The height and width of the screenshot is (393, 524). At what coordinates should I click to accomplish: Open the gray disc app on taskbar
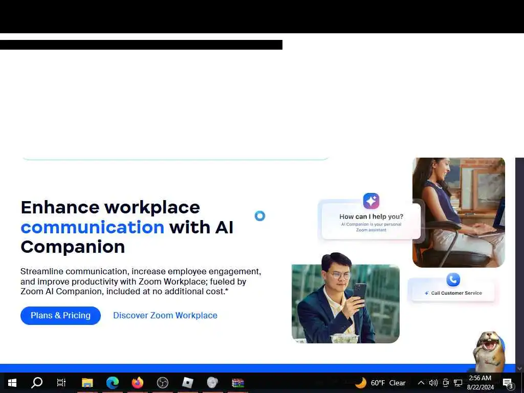click(x=212, y=383)
